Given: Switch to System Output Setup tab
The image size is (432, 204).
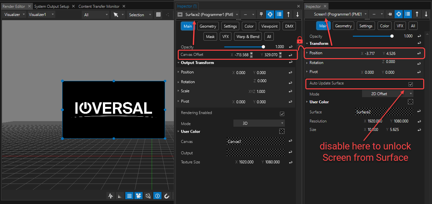Looking at the screenshot, I should (x=51, y=6).
